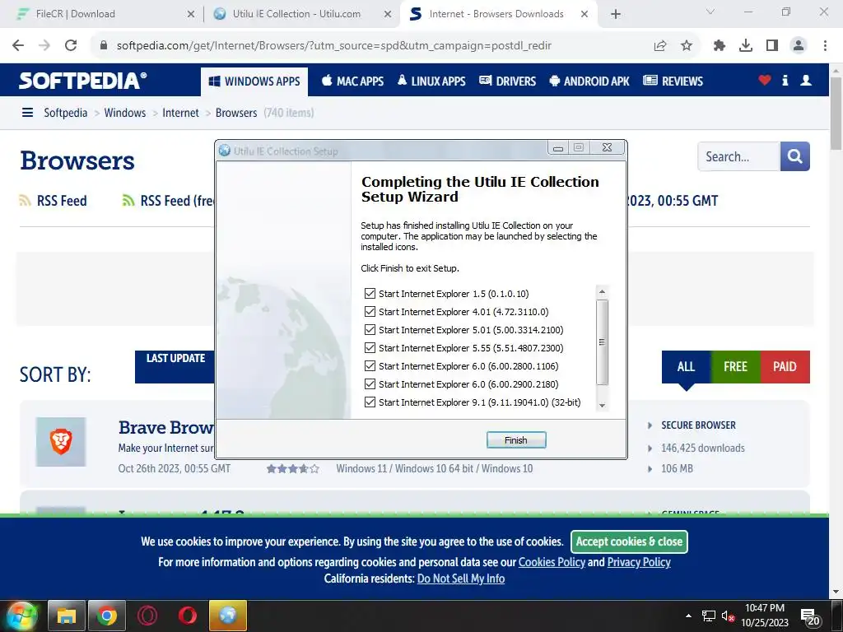Click the Softpedia search input field
Viewport: 843px width, 632px height.
738,156
